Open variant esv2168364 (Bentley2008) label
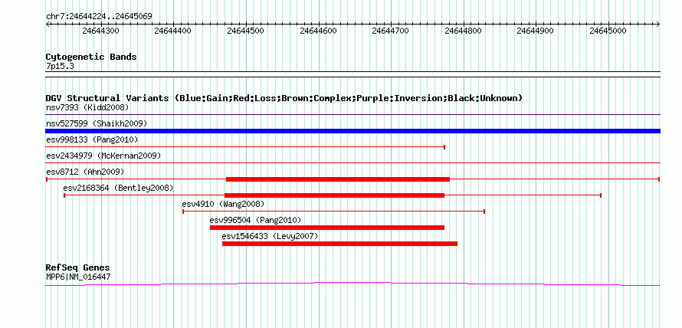 [118, 188]
